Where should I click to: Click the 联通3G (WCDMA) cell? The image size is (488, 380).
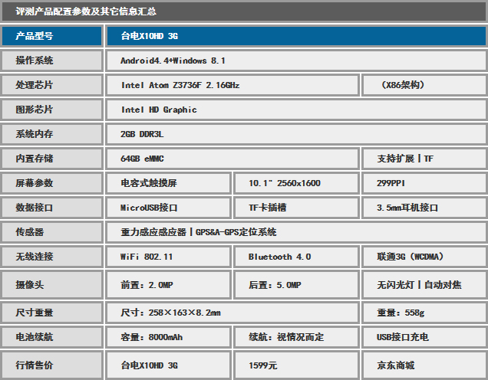(424, 257)
